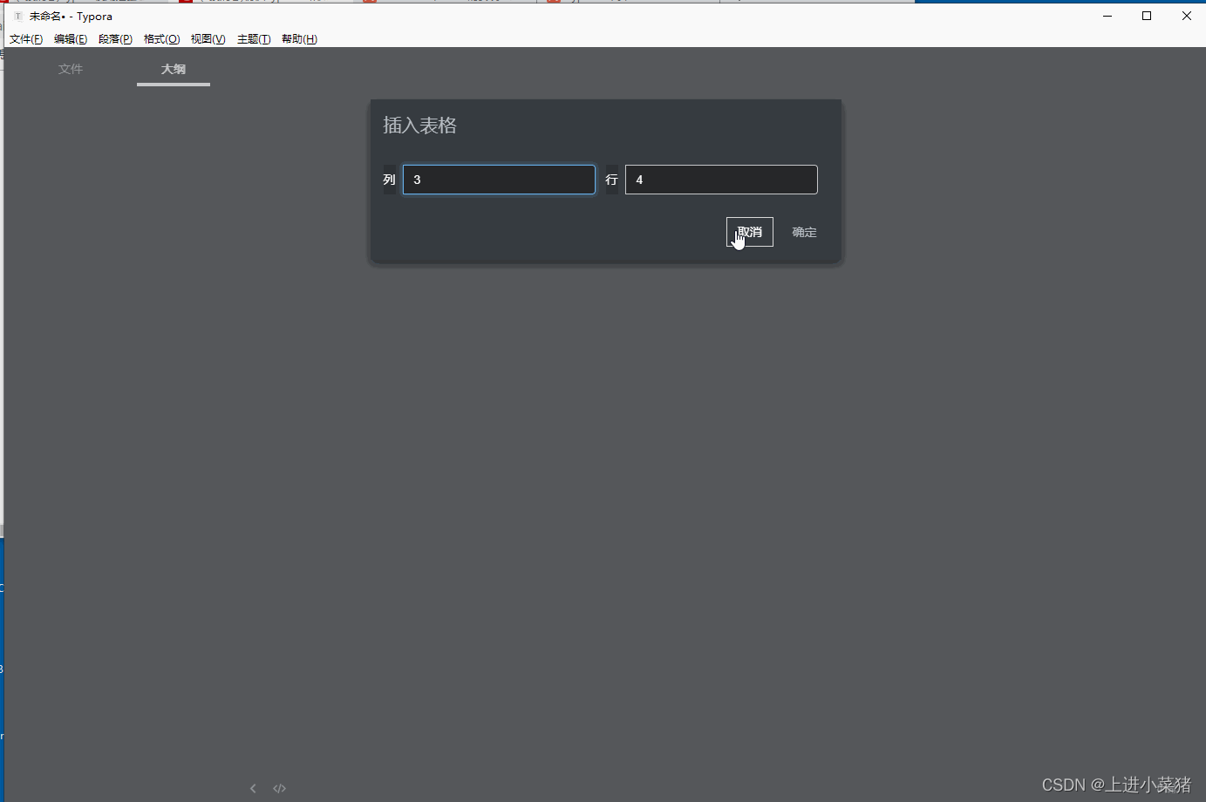
Task: Switch to the 大纲 sidebar tab
Action: (x=174, y=69)
